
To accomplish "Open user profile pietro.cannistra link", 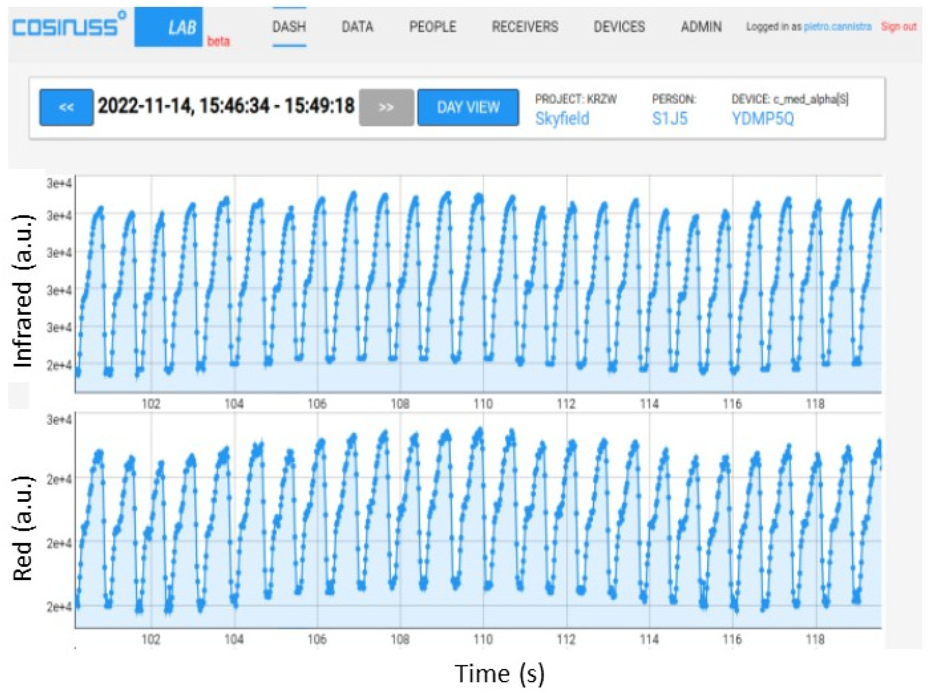I will click(x=837, y=27).
